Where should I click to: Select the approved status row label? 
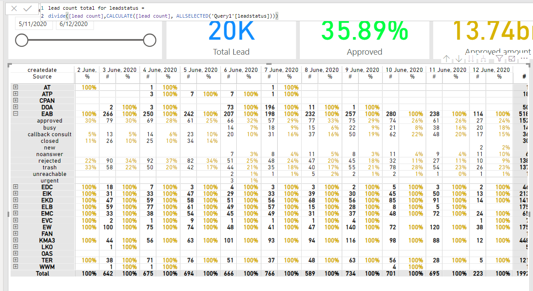coord(49,121)
